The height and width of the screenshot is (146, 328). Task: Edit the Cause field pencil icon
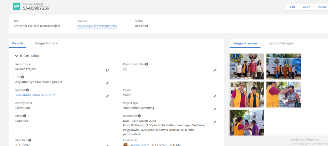point(215,96)
